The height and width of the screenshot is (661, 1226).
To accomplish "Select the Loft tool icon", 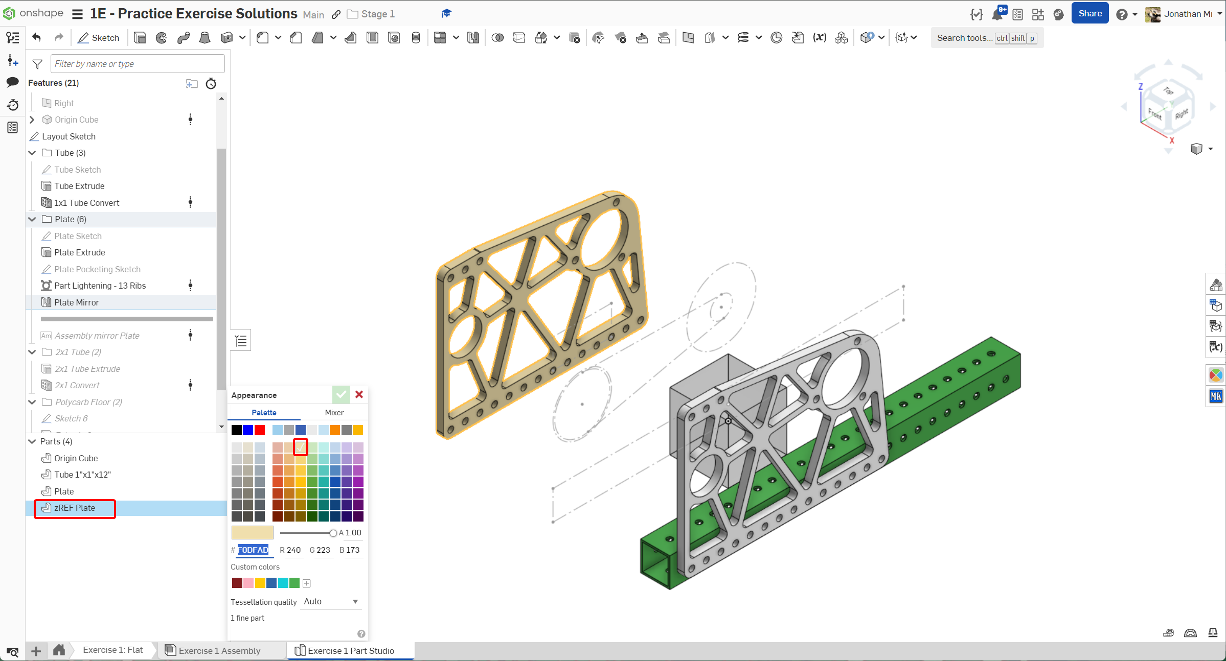I will tap(205, 38).
